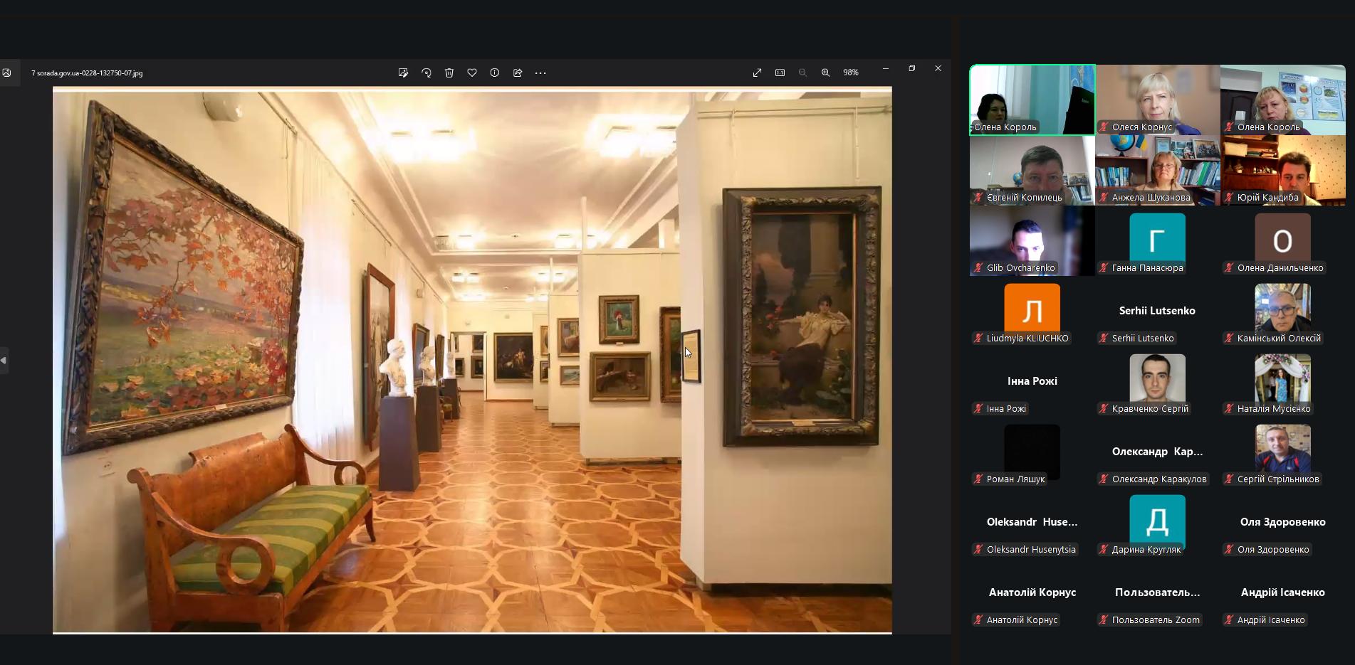Click the Photos app icon by filename
The image size is (1355, 665).
pos(7,73)
